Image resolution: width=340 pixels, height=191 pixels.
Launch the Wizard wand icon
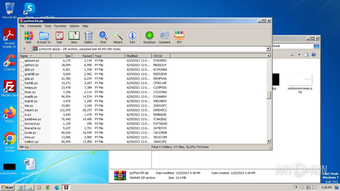pos(118,37)
